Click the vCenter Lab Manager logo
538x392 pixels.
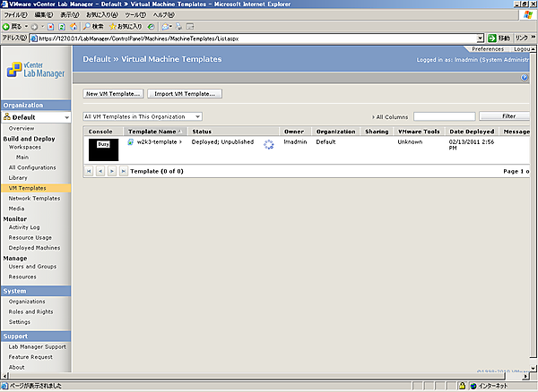(x=34, y=66)
